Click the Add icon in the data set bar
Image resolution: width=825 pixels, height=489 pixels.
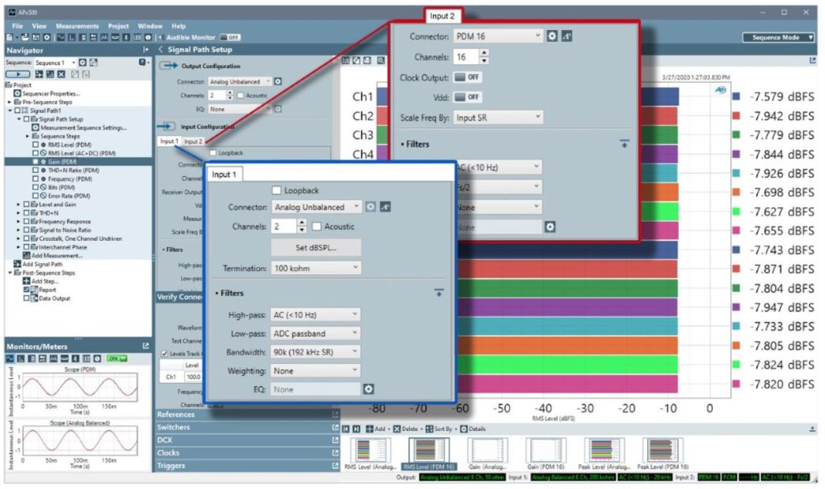(370, 430)
